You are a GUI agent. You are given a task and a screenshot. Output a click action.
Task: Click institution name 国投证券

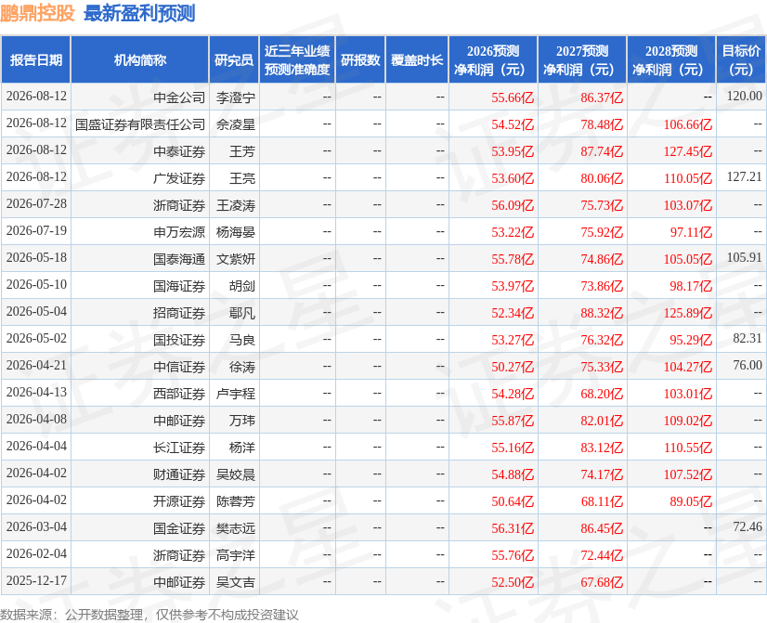point(179,340)
